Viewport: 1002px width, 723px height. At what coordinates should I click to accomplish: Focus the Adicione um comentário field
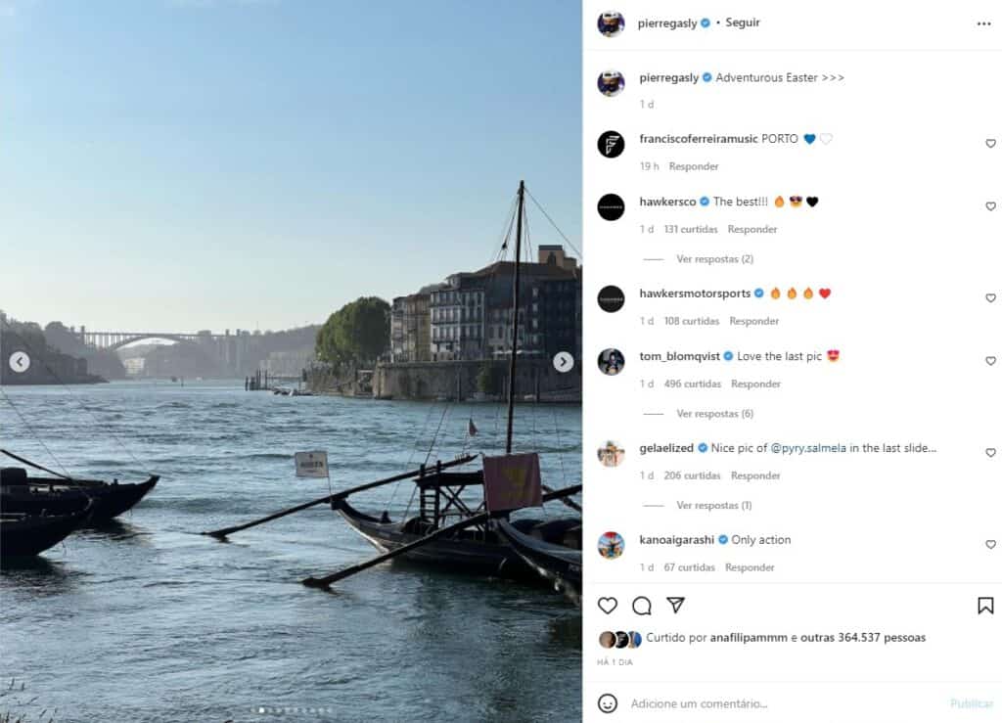point(782,703)
